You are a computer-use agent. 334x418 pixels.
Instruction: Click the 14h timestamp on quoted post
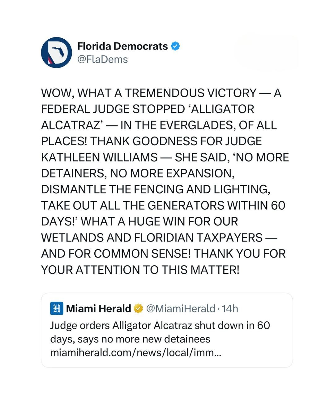[x=230, y=308]
